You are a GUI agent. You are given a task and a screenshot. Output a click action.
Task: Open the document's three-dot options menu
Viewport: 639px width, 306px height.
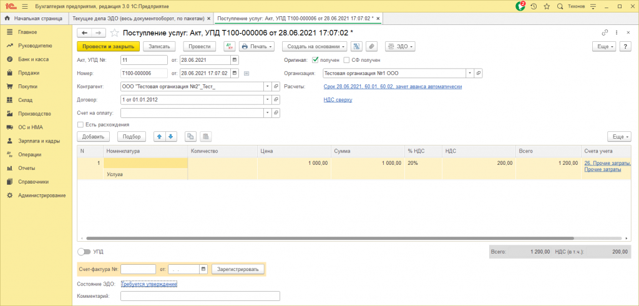tap(617, 32)
